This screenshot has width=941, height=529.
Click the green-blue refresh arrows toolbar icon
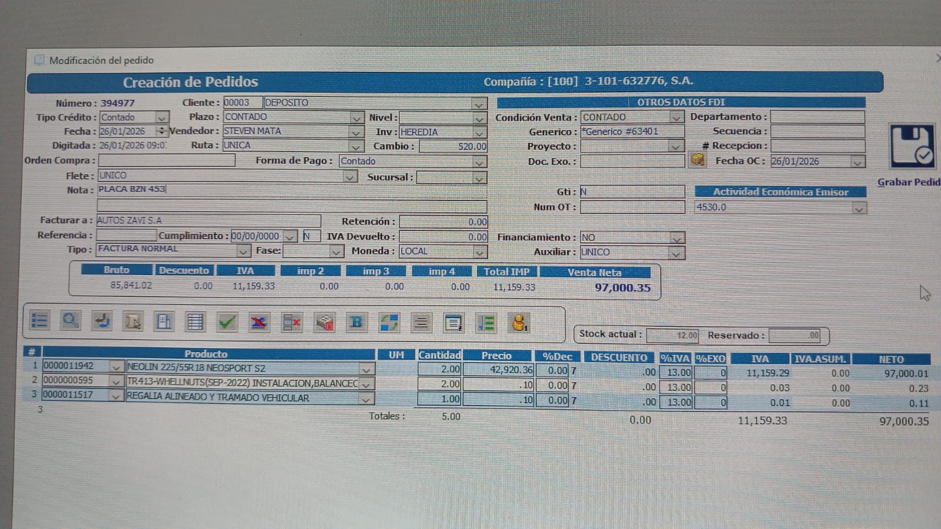[388, 322]
